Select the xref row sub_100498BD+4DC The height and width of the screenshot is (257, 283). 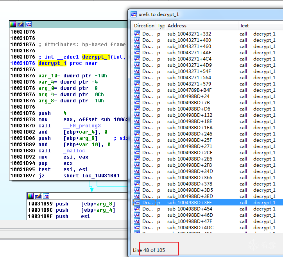(208, 228)
